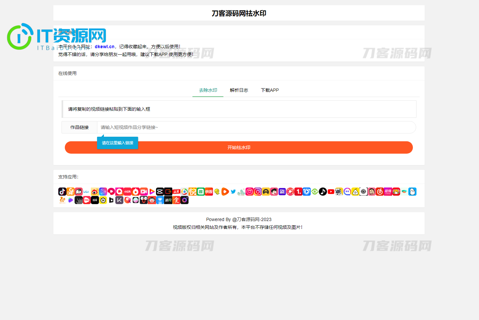Click the blue penguin app icon
The width and height of the screenshot is (479, 320).
tap(412, 191)
